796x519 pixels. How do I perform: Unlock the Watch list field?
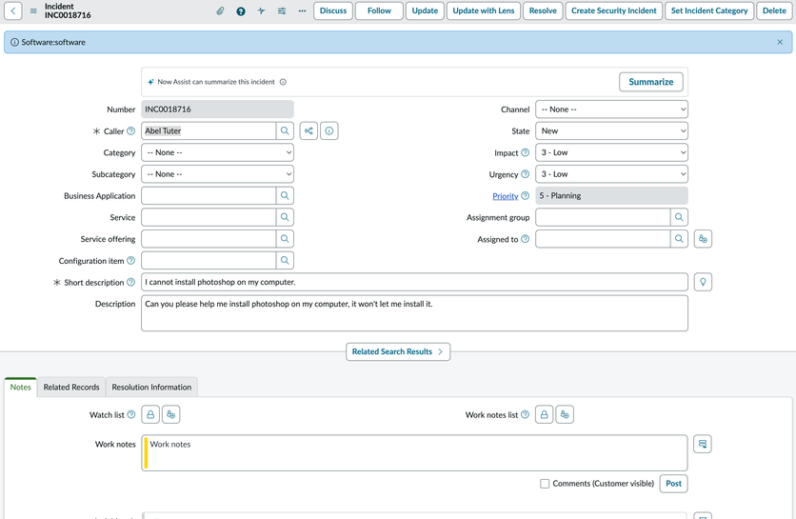[150, 415]
